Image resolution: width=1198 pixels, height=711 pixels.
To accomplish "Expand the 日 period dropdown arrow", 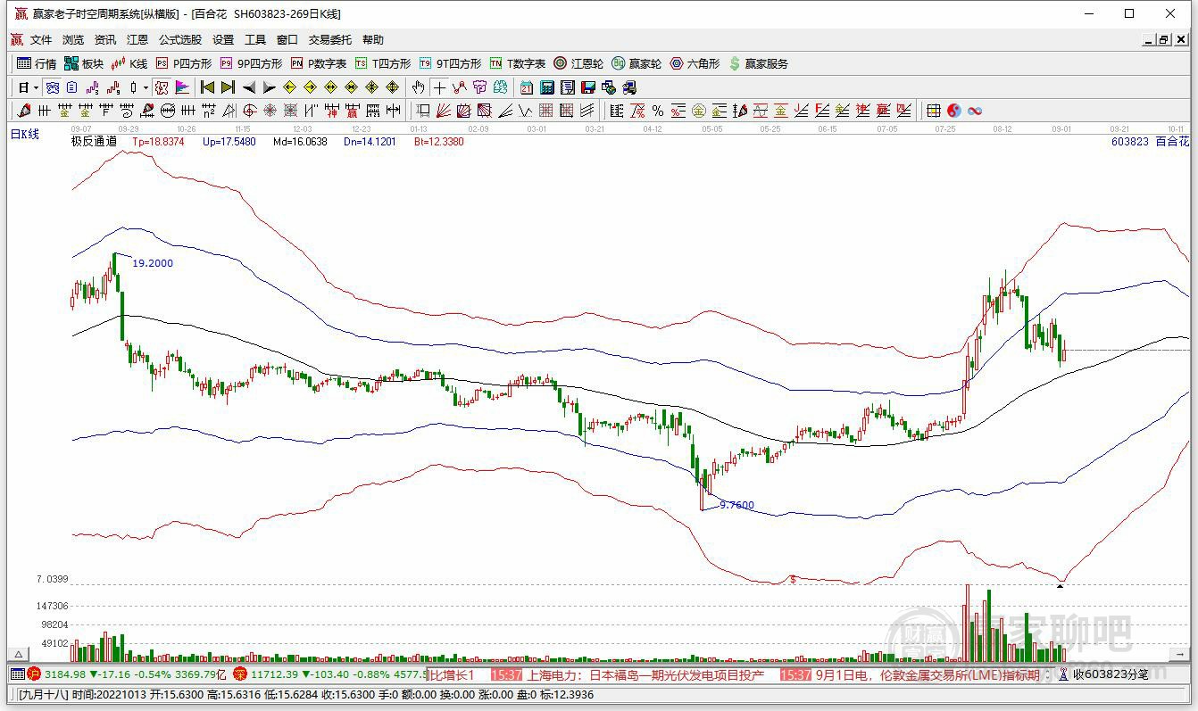I will point(36,87).
